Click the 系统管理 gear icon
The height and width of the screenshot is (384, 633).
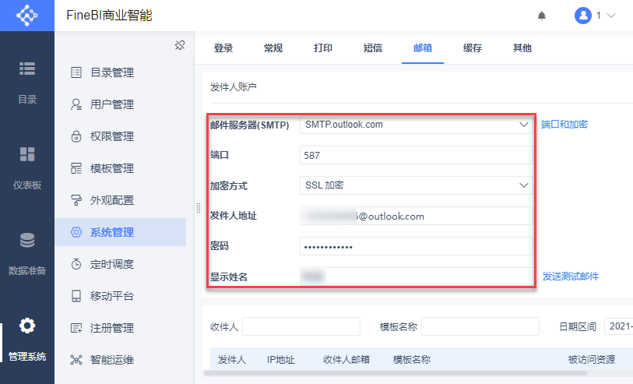coord(76,232)
